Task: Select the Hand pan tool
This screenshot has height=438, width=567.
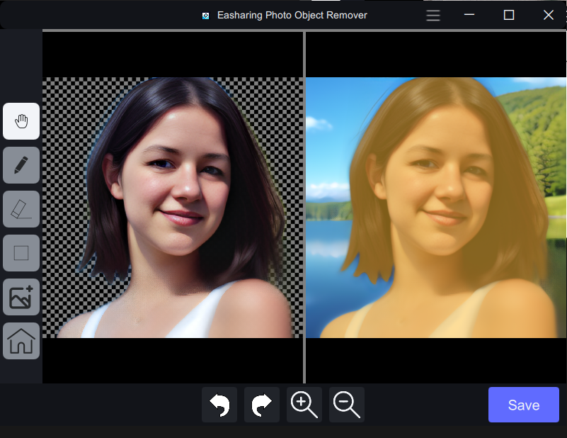Action: coord(21,121)
